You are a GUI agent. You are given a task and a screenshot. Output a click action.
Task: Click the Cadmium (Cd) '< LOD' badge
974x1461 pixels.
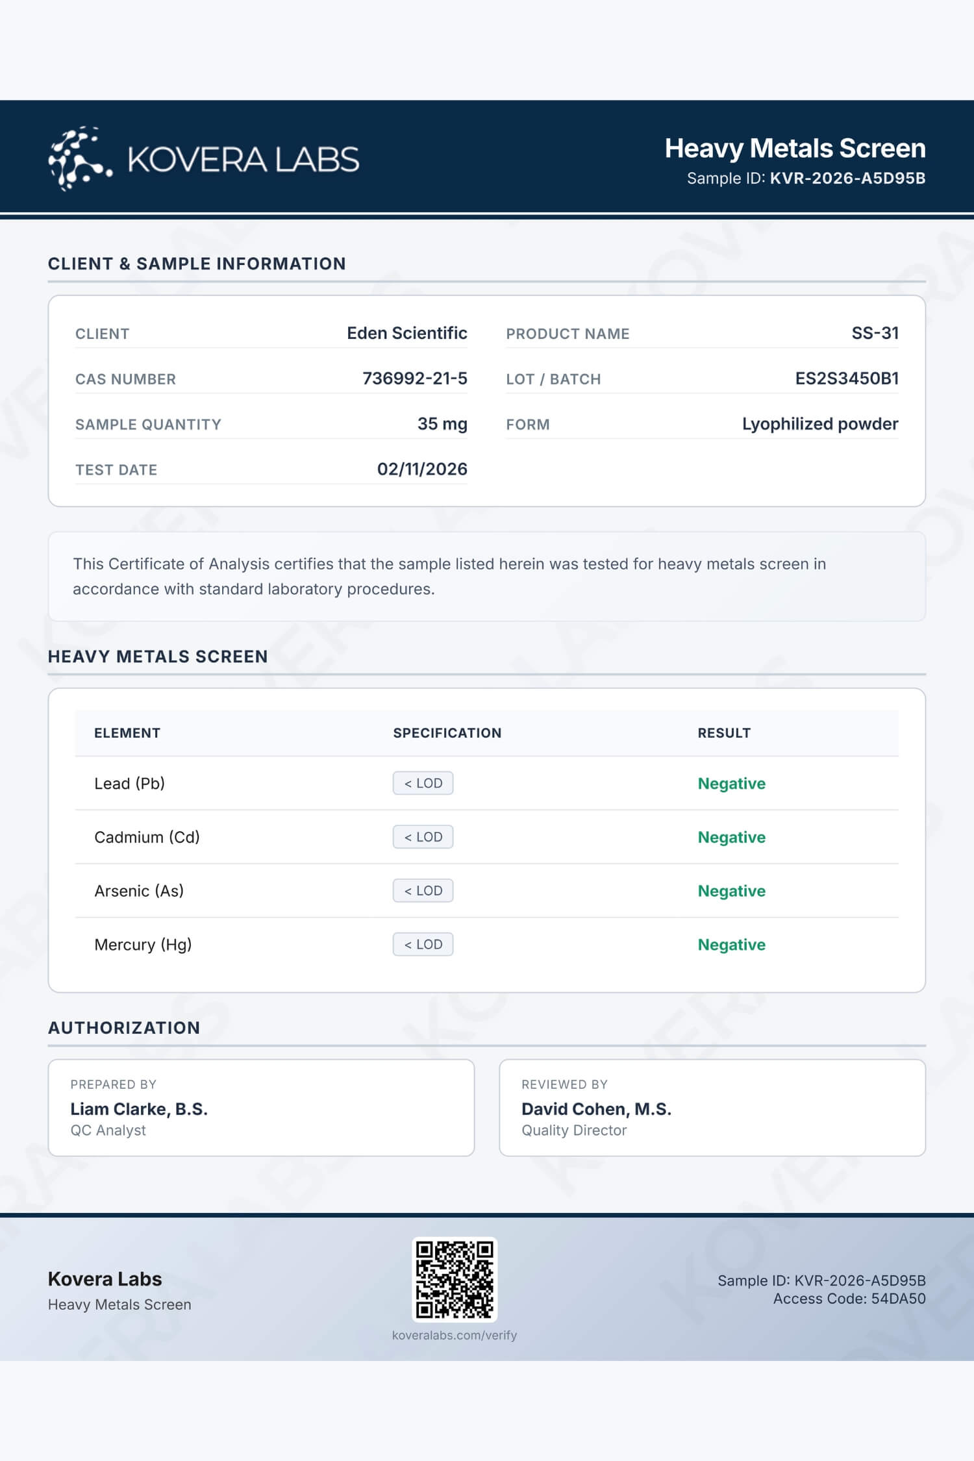click(423, 837)
